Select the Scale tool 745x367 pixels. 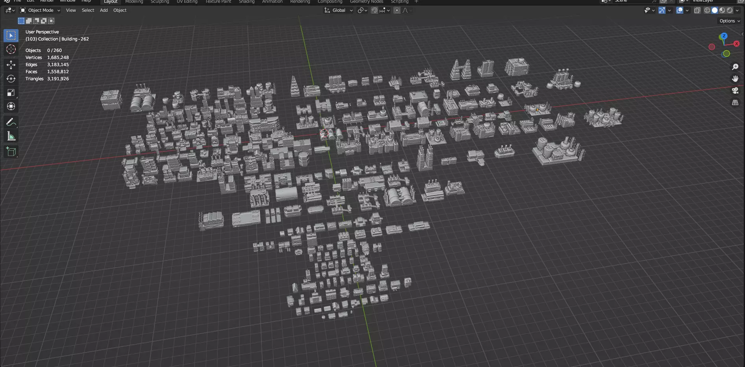(x=11, y=92)
